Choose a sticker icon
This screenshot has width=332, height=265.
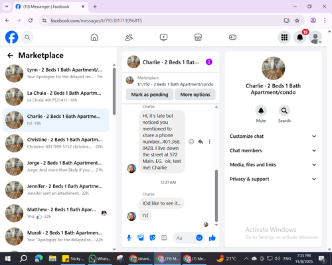click(x=153, y=238)
